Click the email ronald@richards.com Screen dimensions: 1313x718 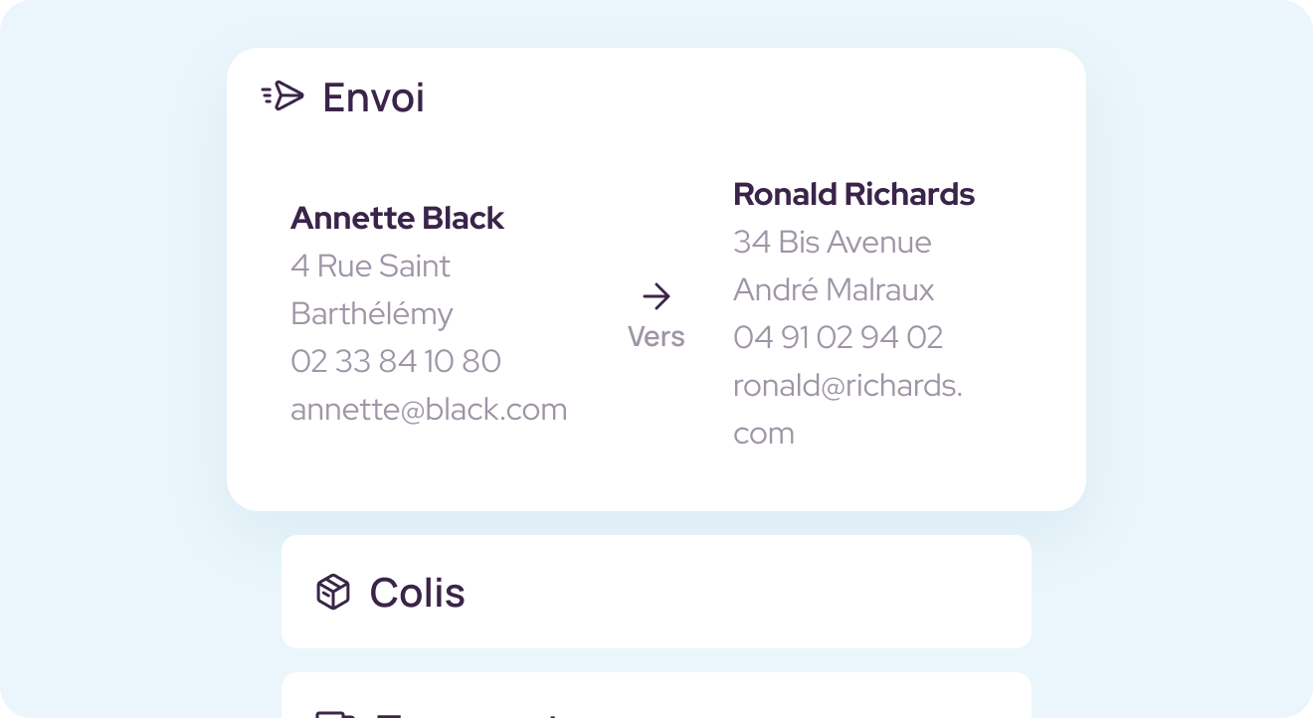pyautogui.click(x=847, y=409)
